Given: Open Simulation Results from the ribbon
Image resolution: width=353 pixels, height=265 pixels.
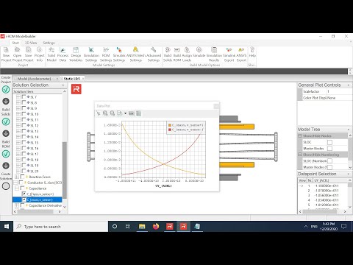Looking at the screenshot, I should [214, 54].
